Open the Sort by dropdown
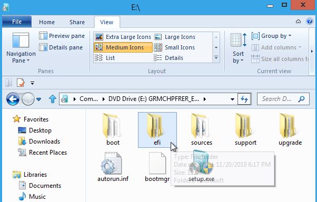This screenshot has width=317, height=202. tap(238, 48)
